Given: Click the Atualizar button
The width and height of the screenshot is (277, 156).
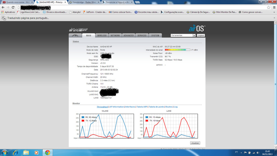Looking at the screenshot, I should [x=195, y=143].
